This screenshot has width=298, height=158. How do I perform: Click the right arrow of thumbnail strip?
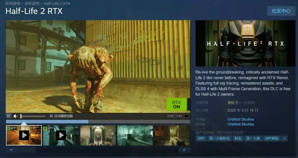click(185, 150)
